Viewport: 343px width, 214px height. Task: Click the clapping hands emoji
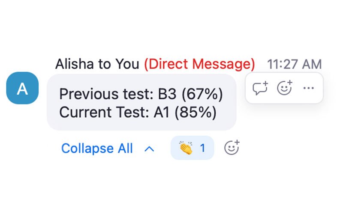[186, 148]
